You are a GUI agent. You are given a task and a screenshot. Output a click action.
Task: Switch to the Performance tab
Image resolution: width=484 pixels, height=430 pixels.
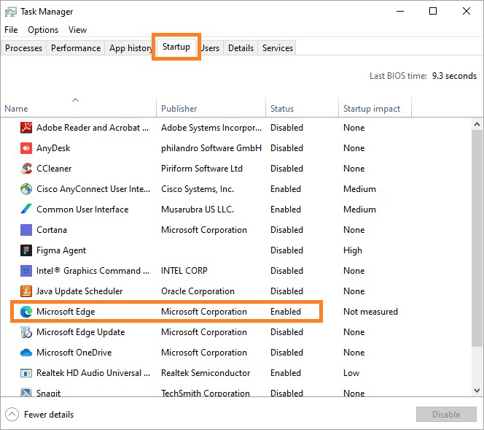click(x=76, y=48)
